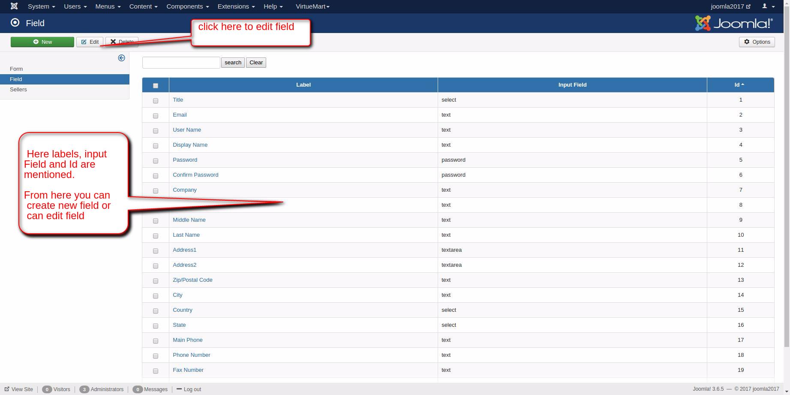Check the Confirm Password row checkbox

click(156, 176)
